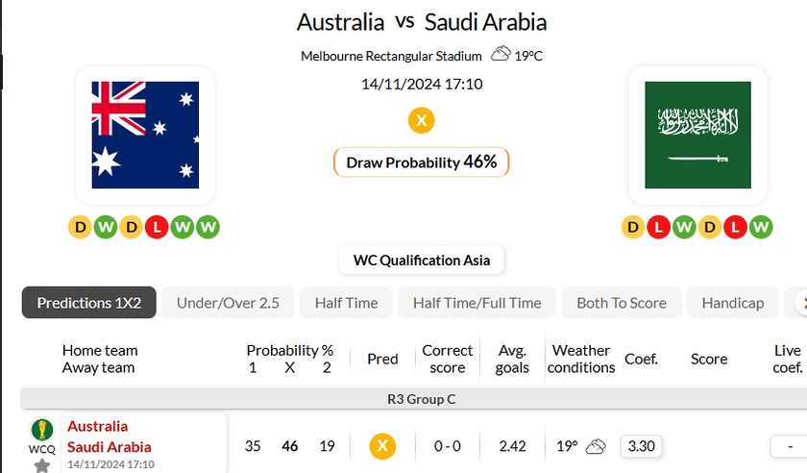Viewport: 807px width, 473px height.
Task: Click the weather icon in match row
Action: pyautogui.click(x=596, y=446)
